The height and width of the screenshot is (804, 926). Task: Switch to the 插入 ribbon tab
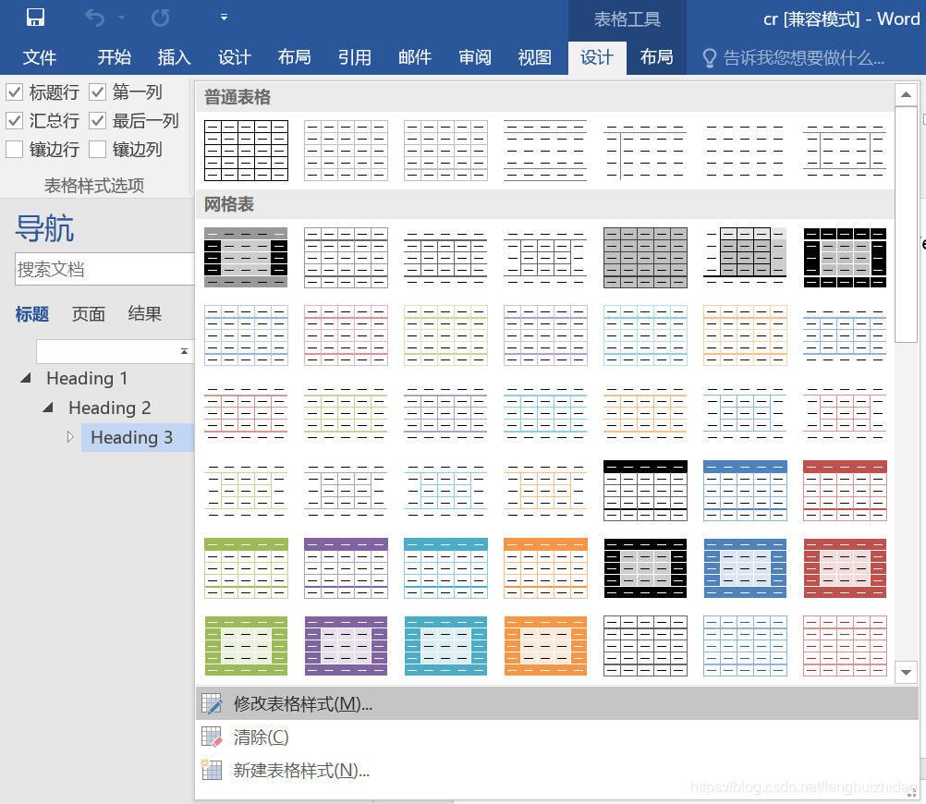pyautogui.click(x=174, y=57)
